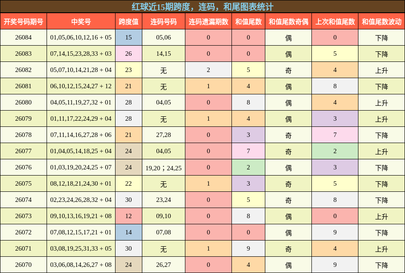Image resolution: width=405 pixels, height=273 pixels.
Task: Select issue number 26071
Action: [x=23, y=249]
